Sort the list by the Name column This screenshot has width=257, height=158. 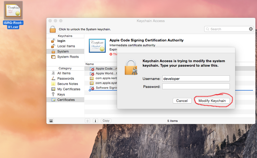coord(90,64)
